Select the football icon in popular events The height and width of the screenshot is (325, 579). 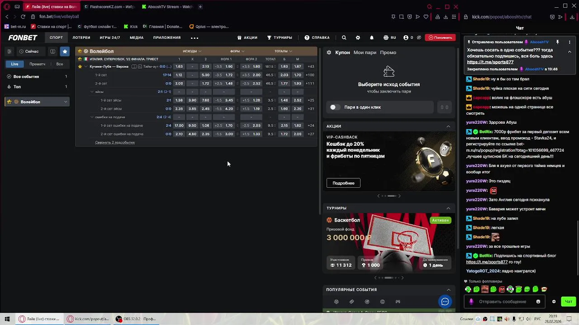(336, 302)
